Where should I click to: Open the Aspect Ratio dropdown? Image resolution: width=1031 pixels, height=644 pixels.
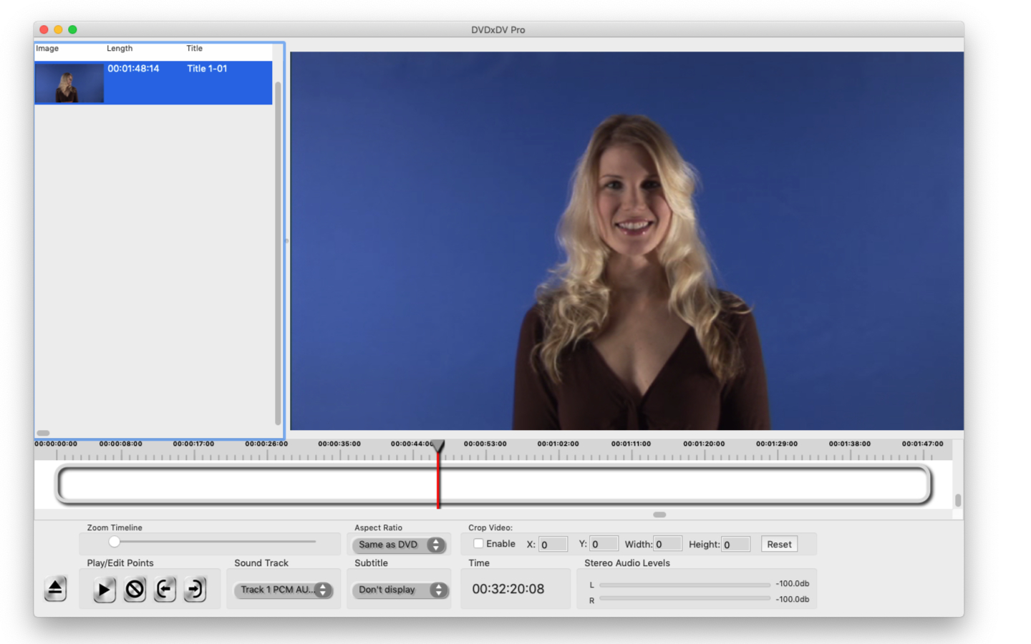click(x=399, y=545)
